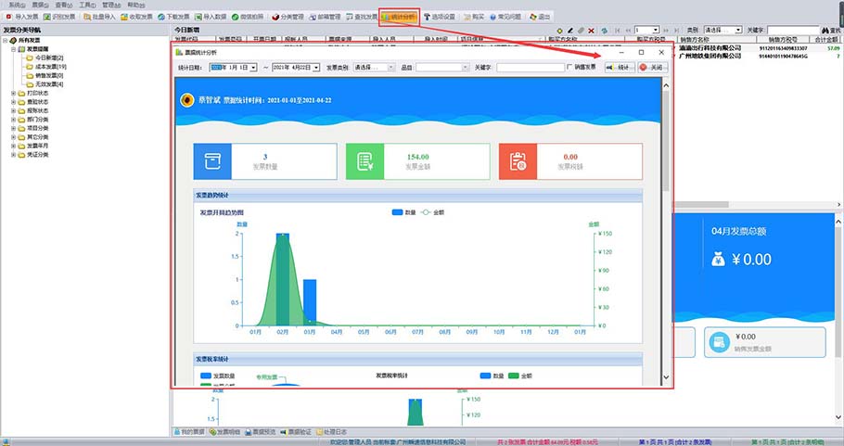Click the statistics dialog scroll-up arrow

(666, 85)
